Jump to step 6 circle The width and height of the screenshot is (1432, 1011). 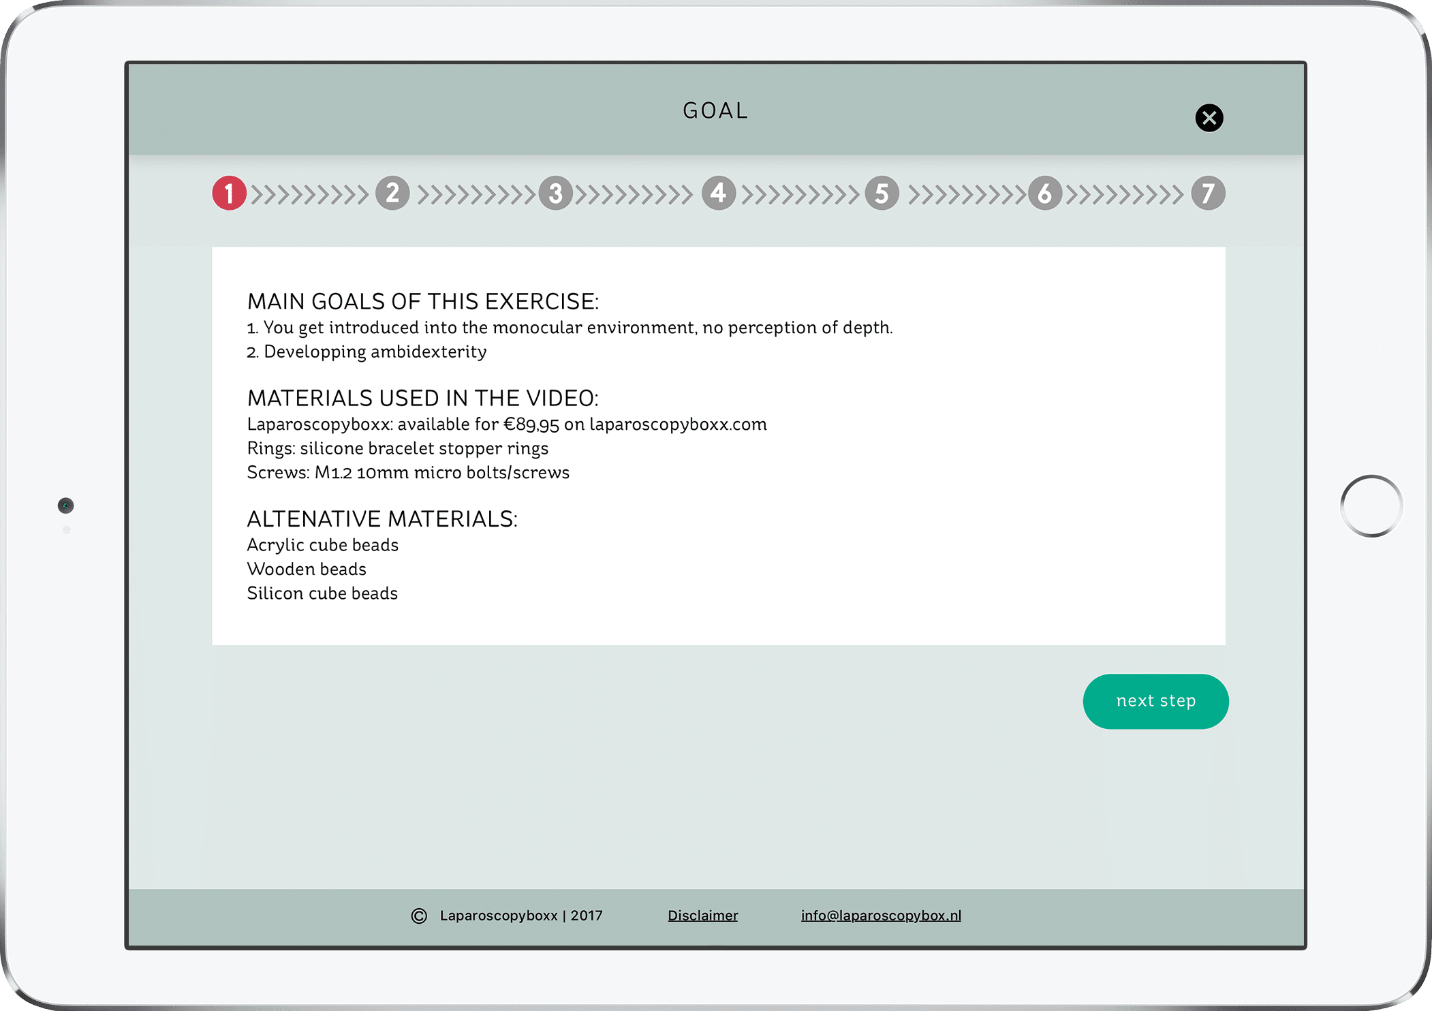pyautogui.click(x=1045, y=193)
